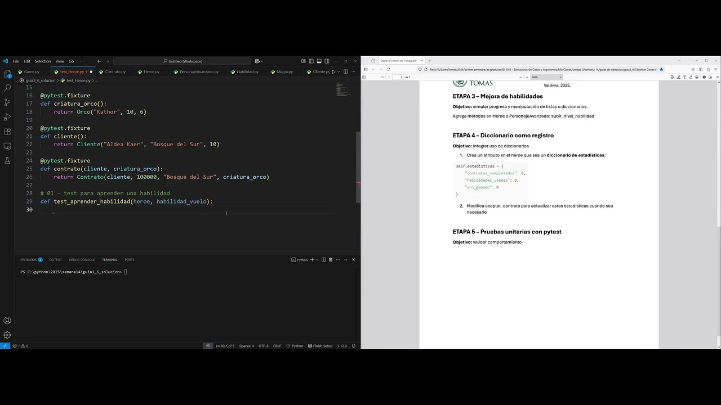Bookmark this page with the star in Firefox
The width and height of the screenshot is (721, 405).
(x=661, y=69)
